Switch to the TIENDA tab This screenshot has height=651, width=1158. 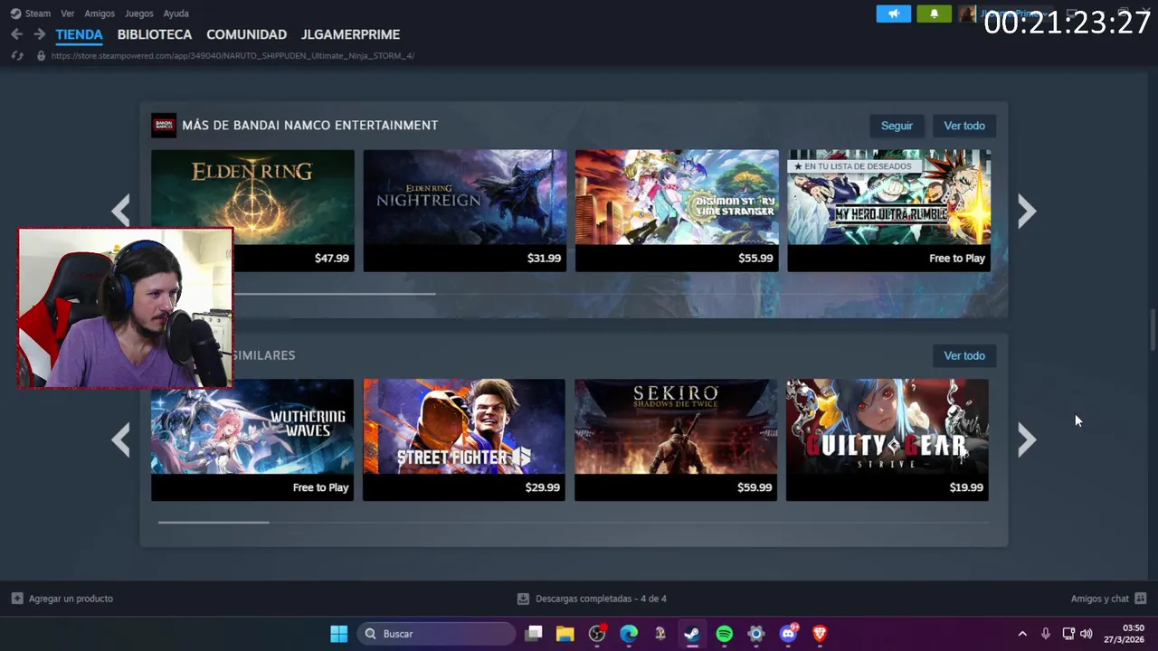coord(79,34)
